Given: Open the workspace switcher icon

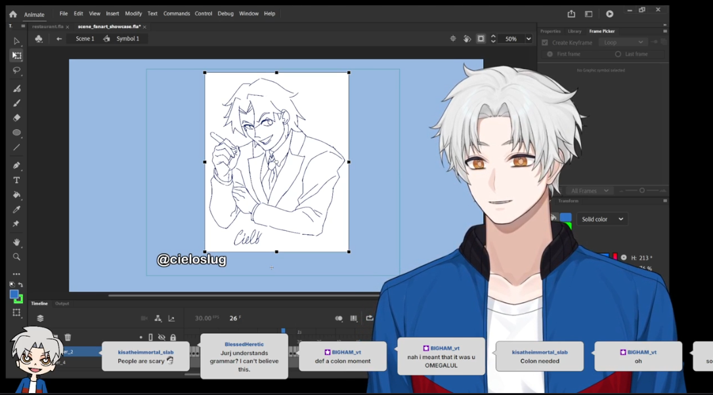Looking at the screenshot, I should [x=588, y=14].
